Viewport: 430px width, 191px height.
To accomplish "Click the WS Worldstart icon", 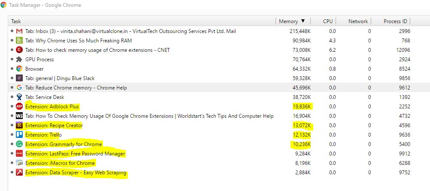I will (x=19, y=116).
